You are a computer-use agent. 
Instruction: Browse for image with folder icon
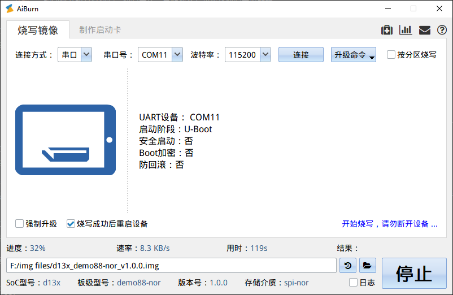coord(367,265)
